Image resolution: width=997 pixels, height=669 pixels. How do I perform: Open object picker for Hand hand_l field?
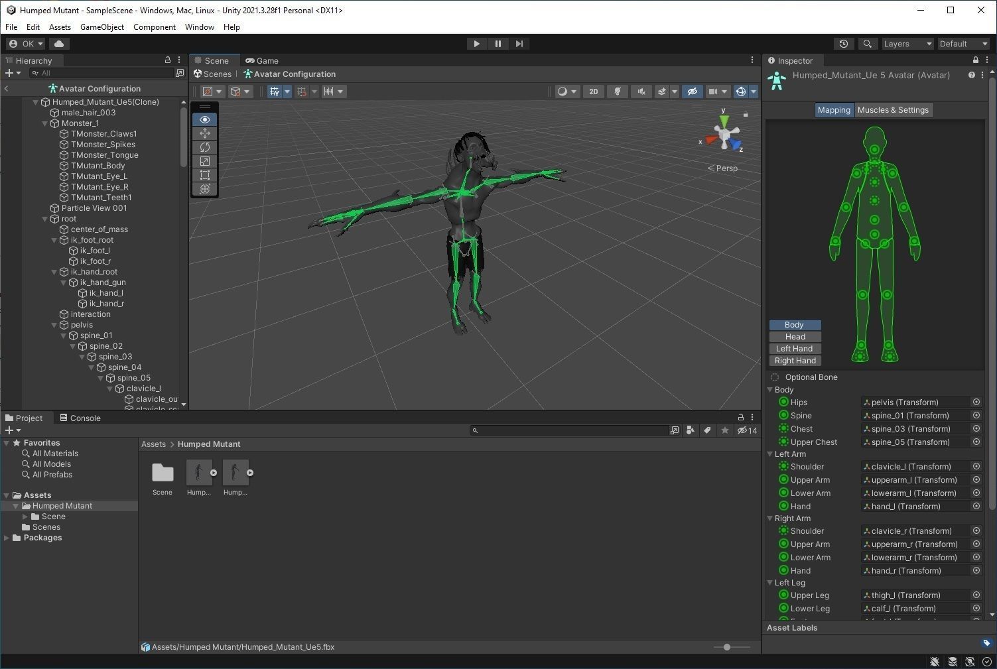click(976, 507)
